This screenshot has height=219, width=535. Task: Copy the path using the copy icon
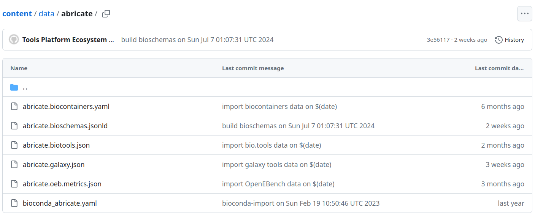(x=106, y=14)
